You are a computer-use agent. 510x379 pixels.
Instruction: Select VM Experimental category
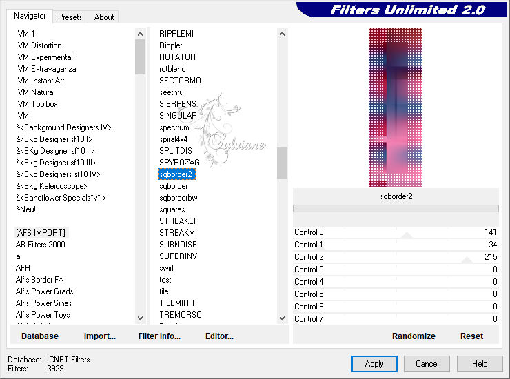[x=45, y=57]
